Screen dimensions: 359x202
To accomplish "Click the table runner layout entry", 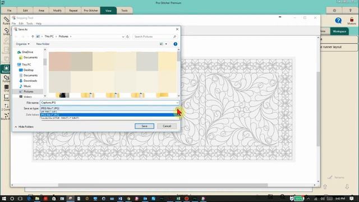I will (x=339, y=47).
